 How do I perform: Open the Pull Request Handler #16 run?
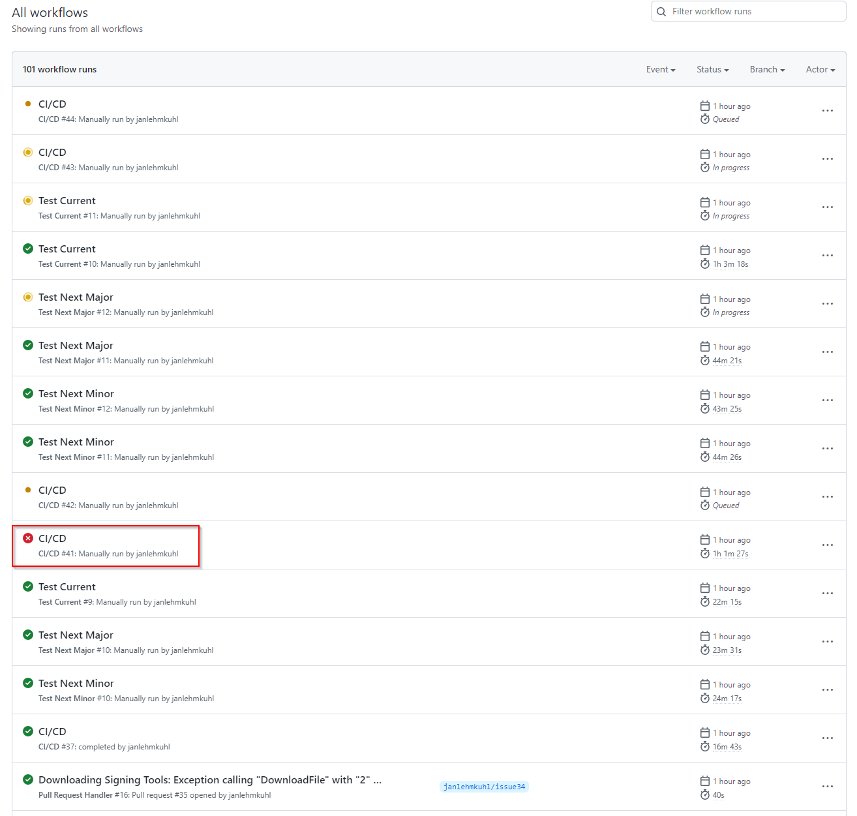209,779
